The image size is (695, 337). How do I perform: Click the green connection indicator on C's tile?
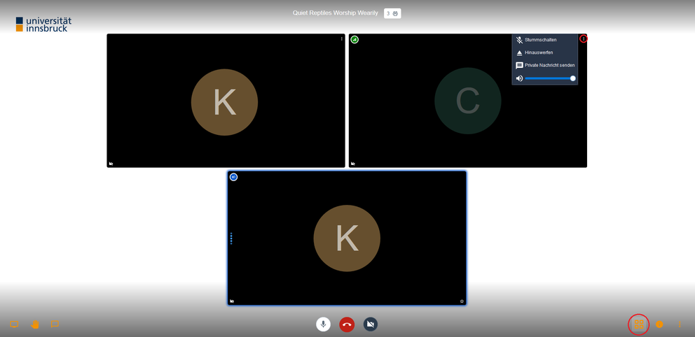(355, 40)
